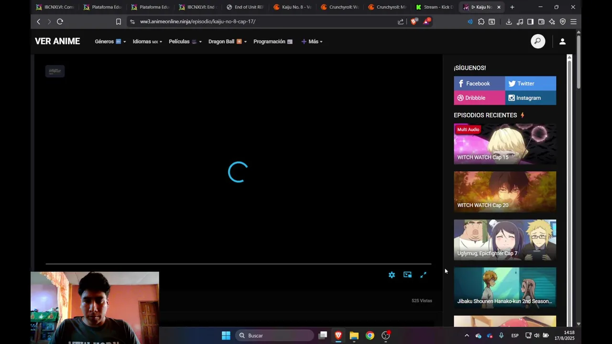This screenshot has width=612, height=344.
Task: Open WITCH WATCH Cap 20 episode
Action: click(x=505, y=192)
